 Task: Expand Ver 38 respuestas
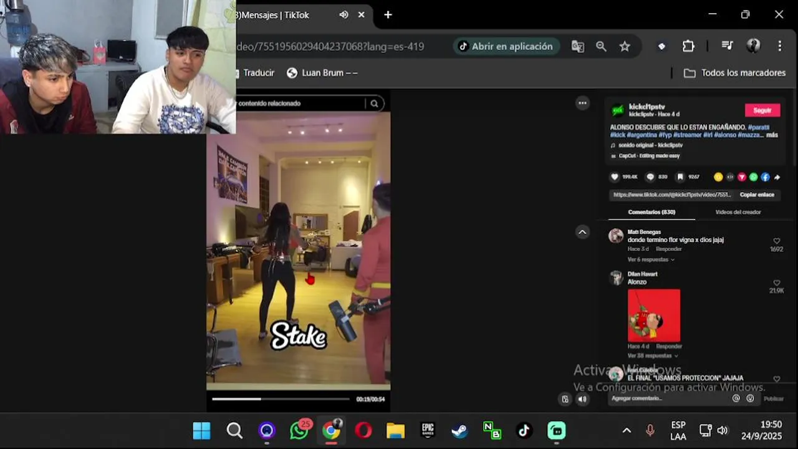tap(653, 355)
